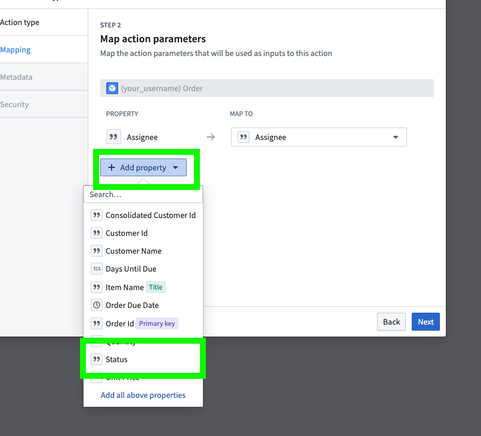Click the Primary key badge on Order Id
The width and height of the screenshot is (481, 436).
[x=156, y=323]
